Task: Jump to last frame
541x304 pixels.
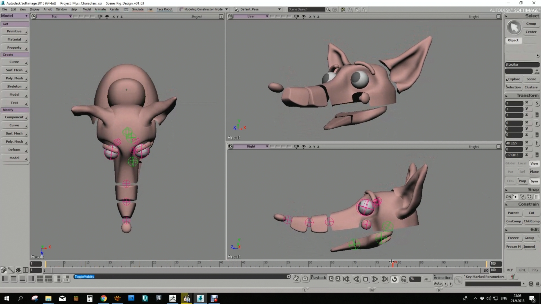Action: coord(385,279)
